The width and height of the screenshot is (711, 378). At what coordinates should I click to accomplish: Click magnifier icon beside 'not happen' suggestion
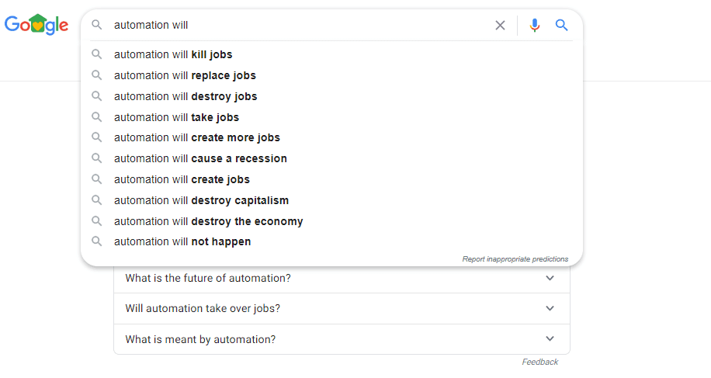(97, 241)
